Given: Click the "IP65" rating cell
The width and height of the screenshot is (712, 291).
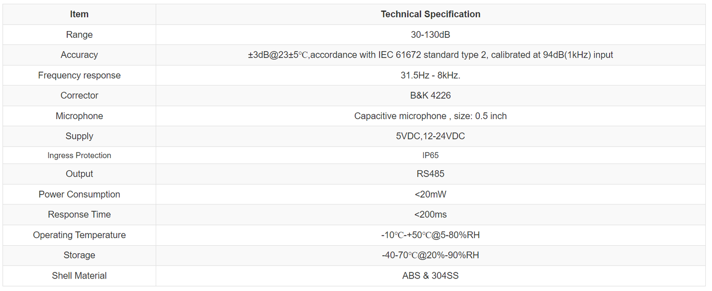Looking at the screenshot, I should pos(430,155).
